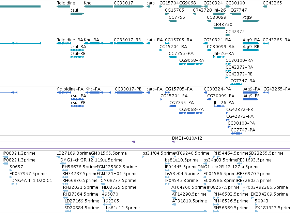Click the CG15705 gene label
This screenshot has width=290, height=213.
[174, 10]
